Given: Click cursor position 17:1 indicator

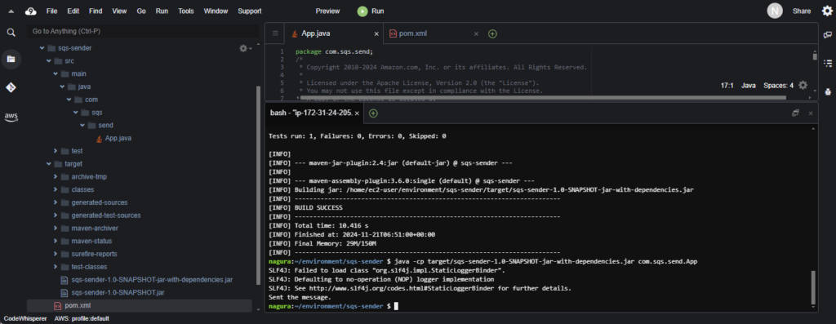Looking at the screenshot, I should pos(727,85).
